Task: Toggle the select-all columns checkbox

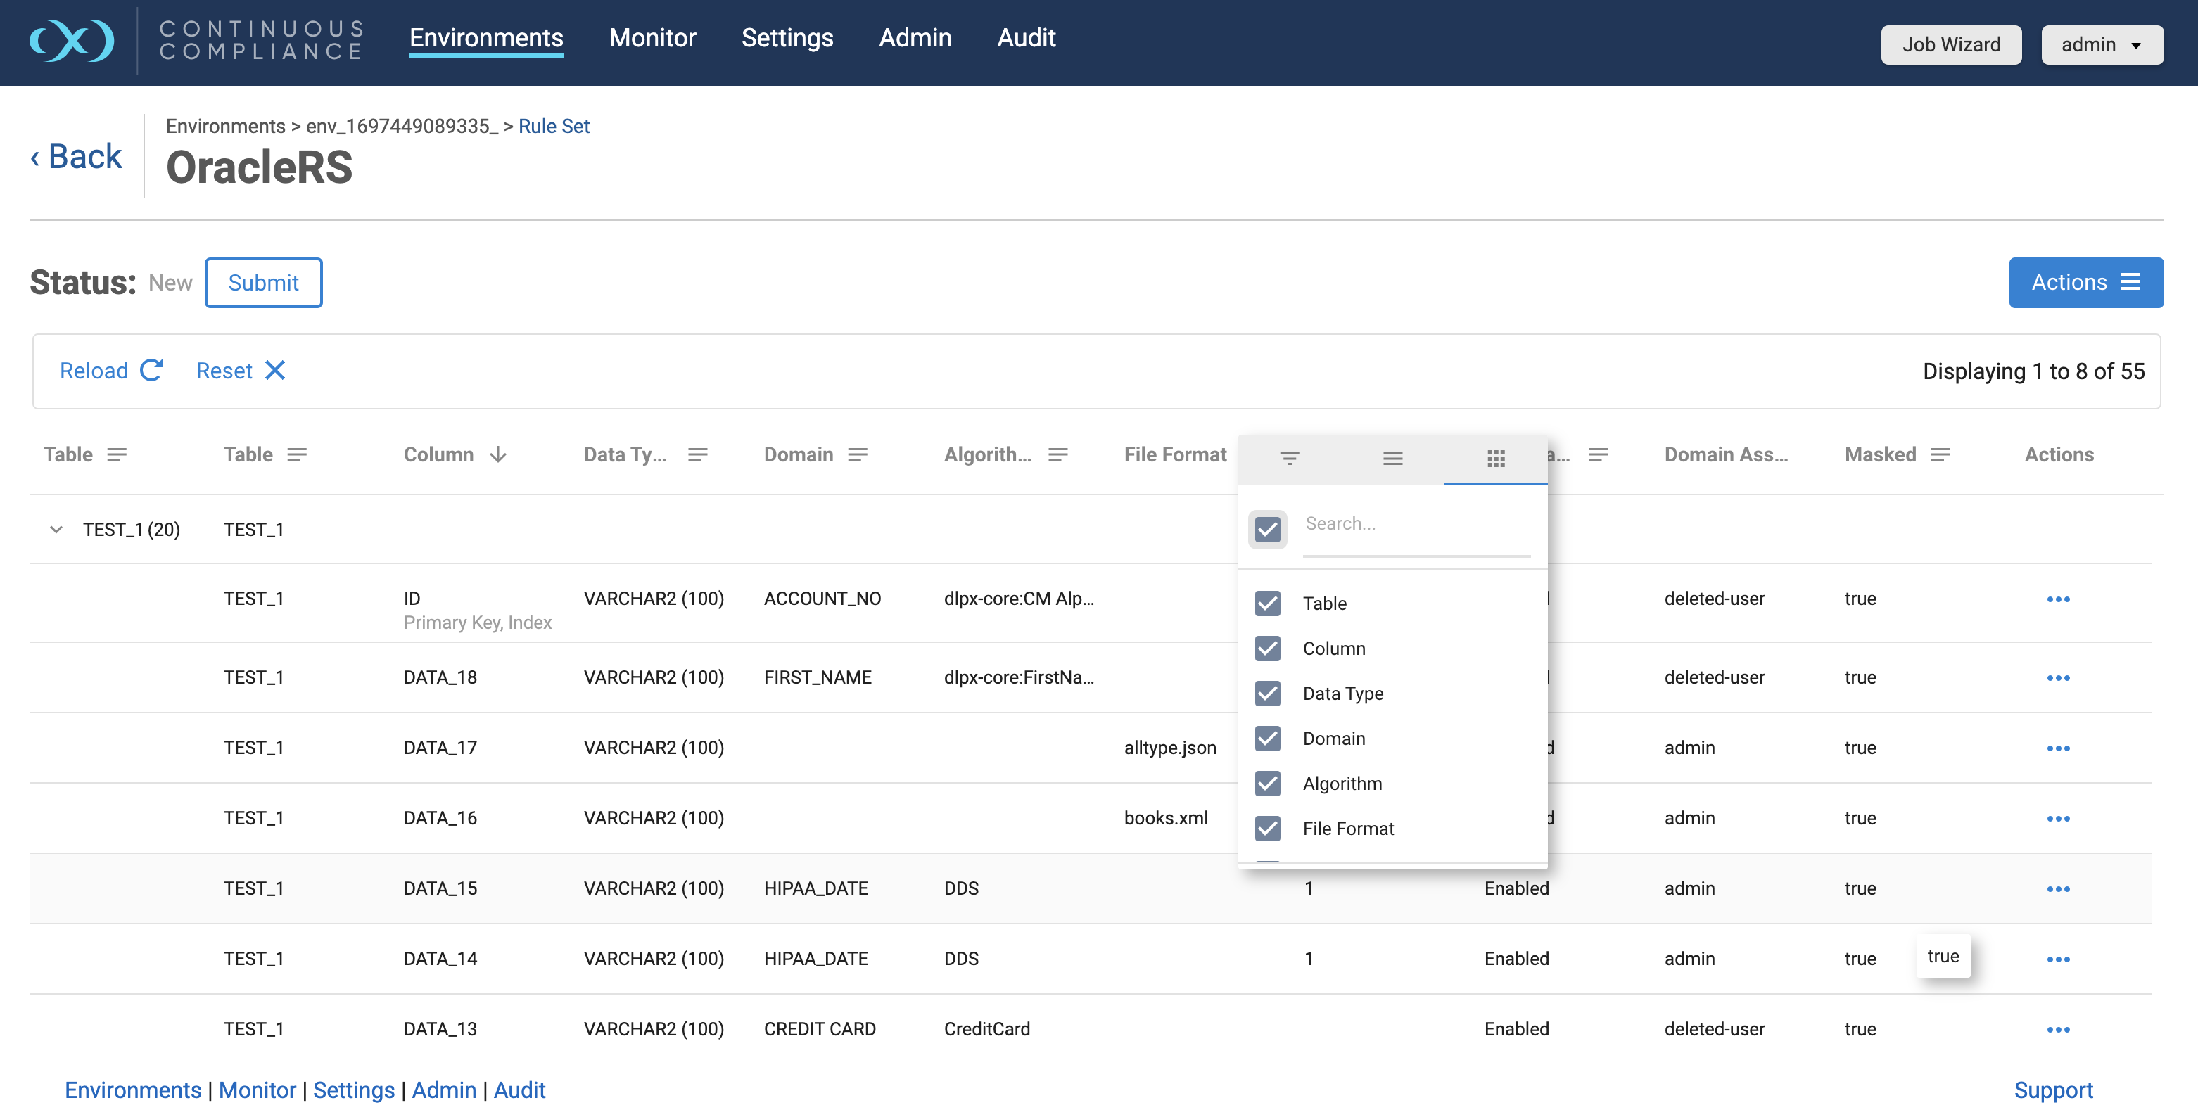Action: click(1267, 529)
